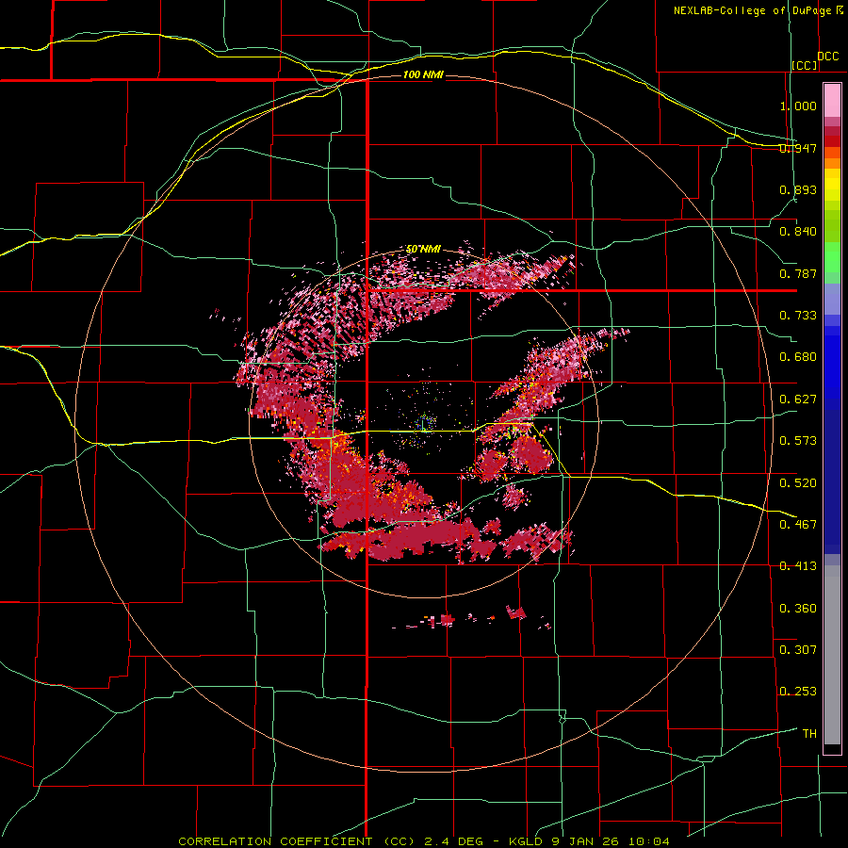Image resolution: width=848 pixels, height=848 pixels.
Task: Click the 100 NMI range ring label
Action: click(423, 74)
